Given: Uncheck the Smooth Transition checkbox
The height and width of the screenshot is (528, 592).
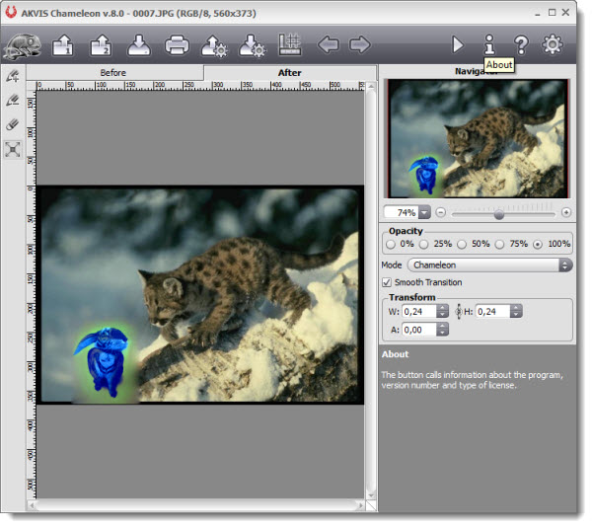Looking at the screenshot, I should tap(387, 282).
